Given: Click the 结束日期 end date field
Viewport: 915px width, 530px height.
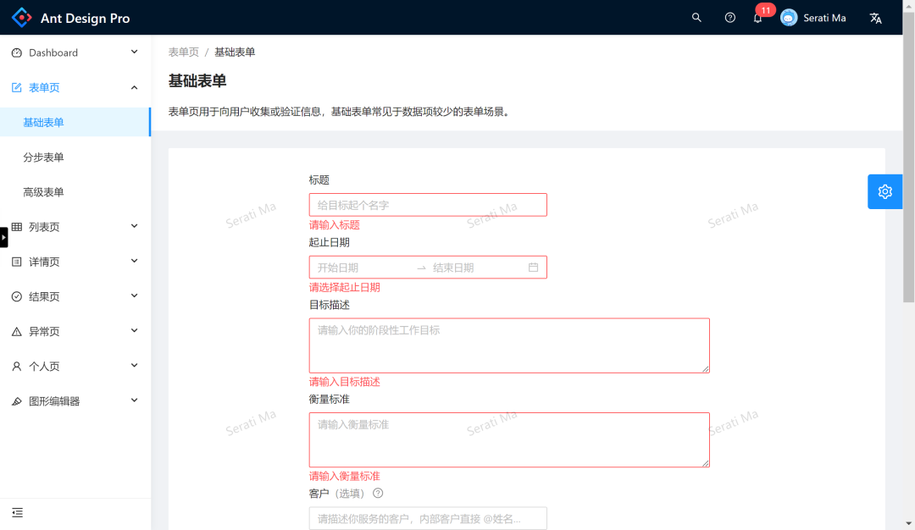Looking at the screenshot, I should pos(477,268).
